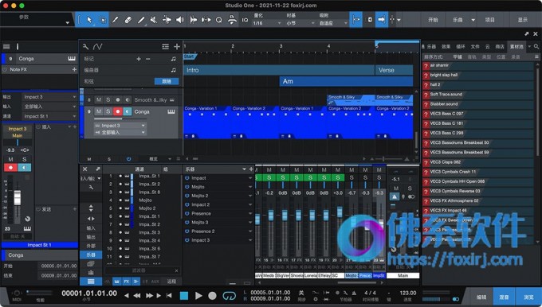Screen dimensions: 542x307
Task: Close the mixer console with X icon
Action: 85,169
